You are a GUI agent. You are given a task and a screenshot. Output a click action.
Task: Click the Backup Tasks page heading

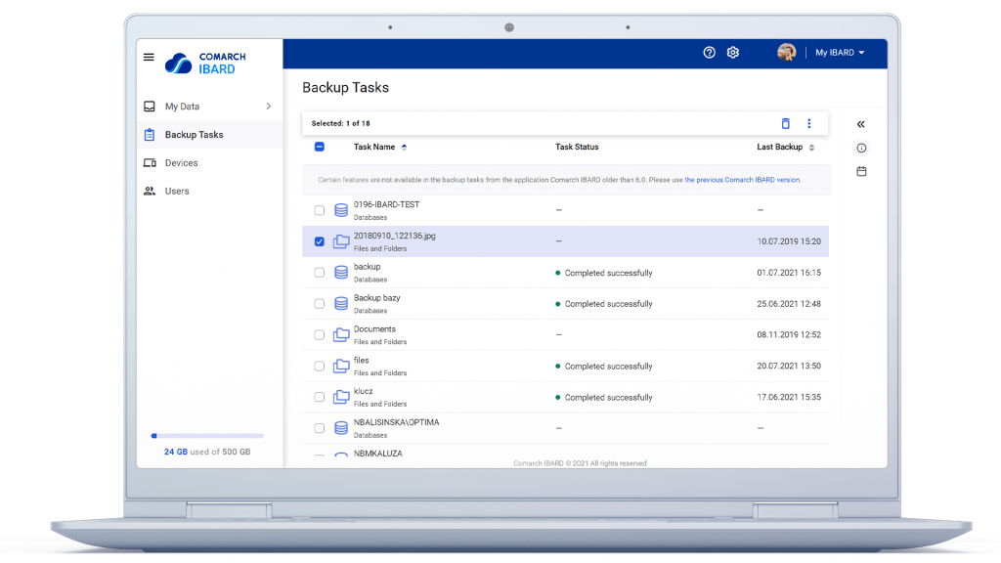(x=345, y=87)
